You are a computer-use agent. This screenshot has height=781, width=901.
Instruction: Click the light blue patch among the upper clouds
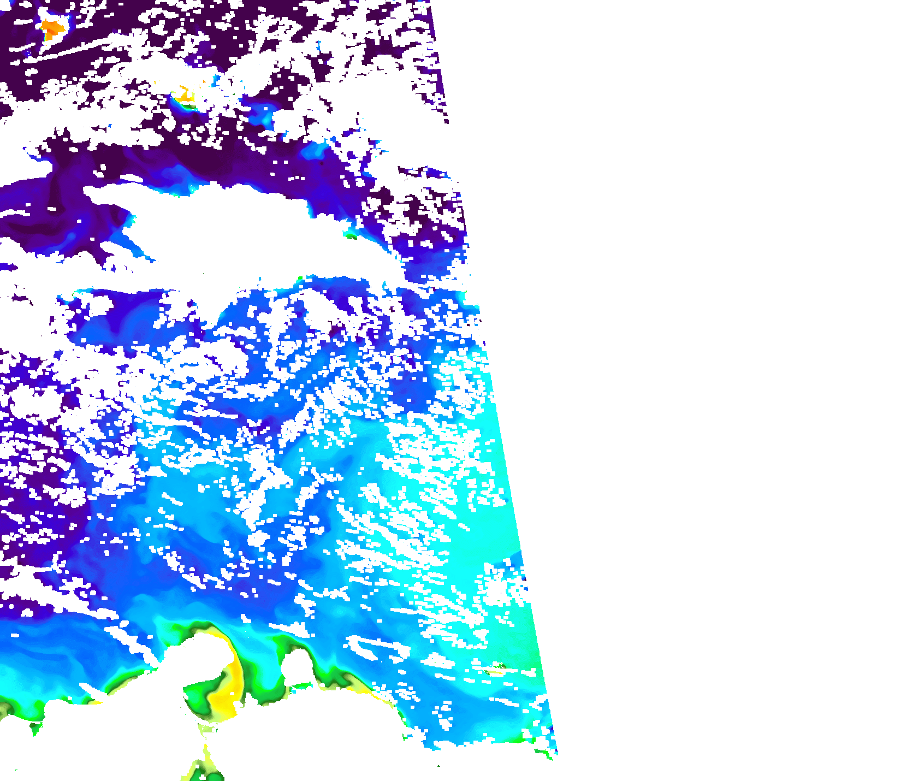pyautogui.click(x=262, y=116)
